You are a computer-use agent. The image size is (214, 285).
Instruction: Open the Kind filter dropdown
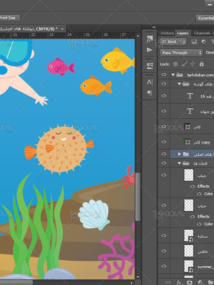tap(173, 42)
